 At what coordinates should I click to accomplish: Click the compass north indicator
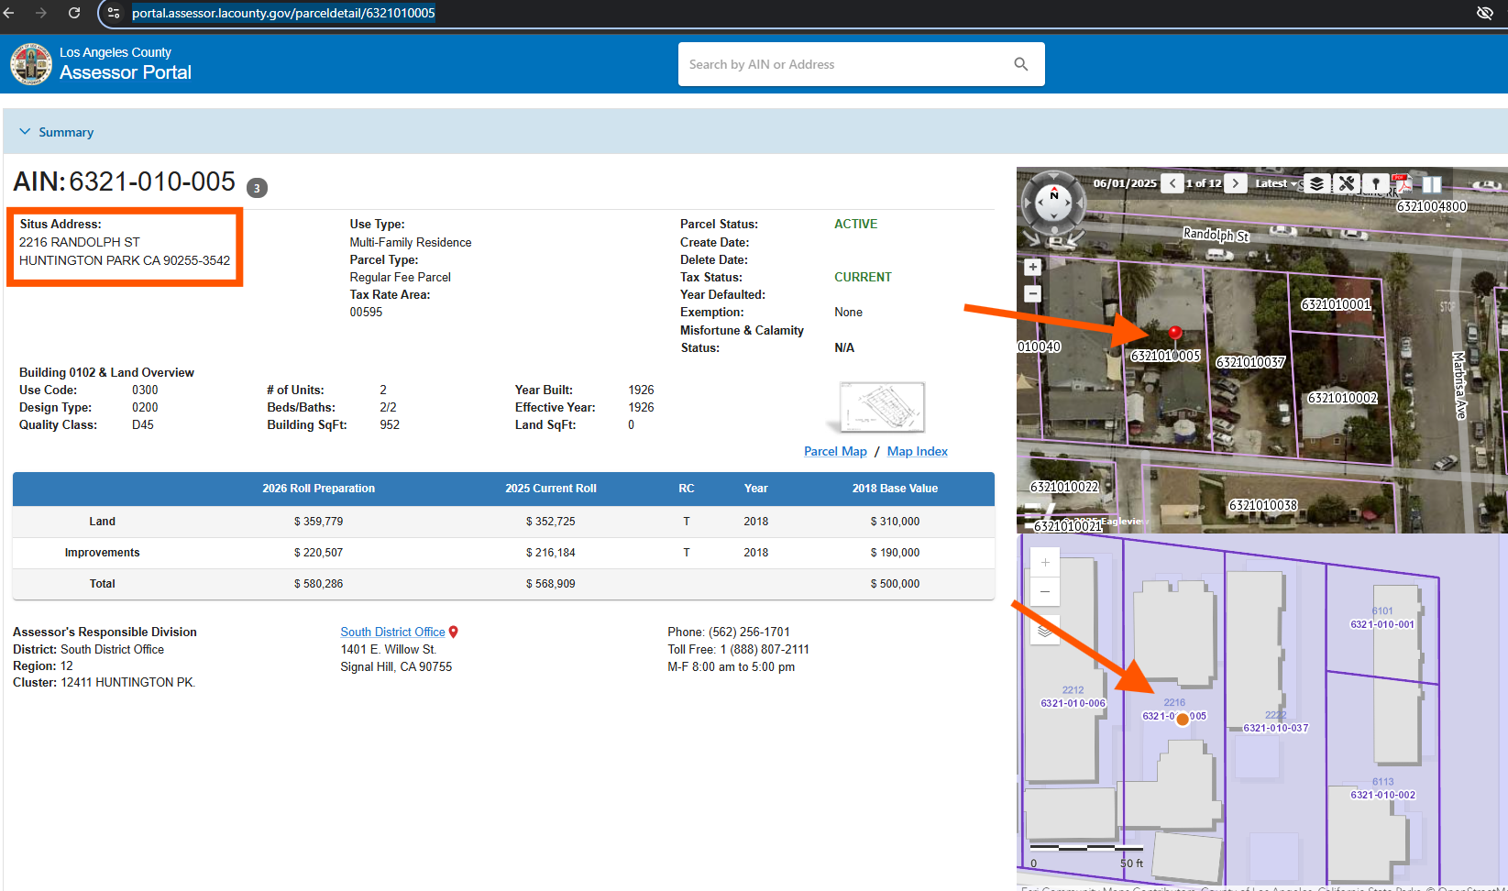(1054, 195)
